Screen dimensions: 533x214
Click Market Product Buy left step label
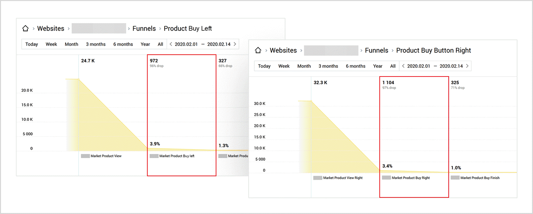(177, 156)
